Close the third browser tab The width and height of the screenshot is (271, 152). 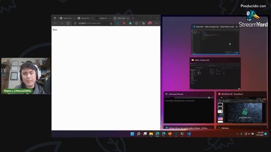110,18
